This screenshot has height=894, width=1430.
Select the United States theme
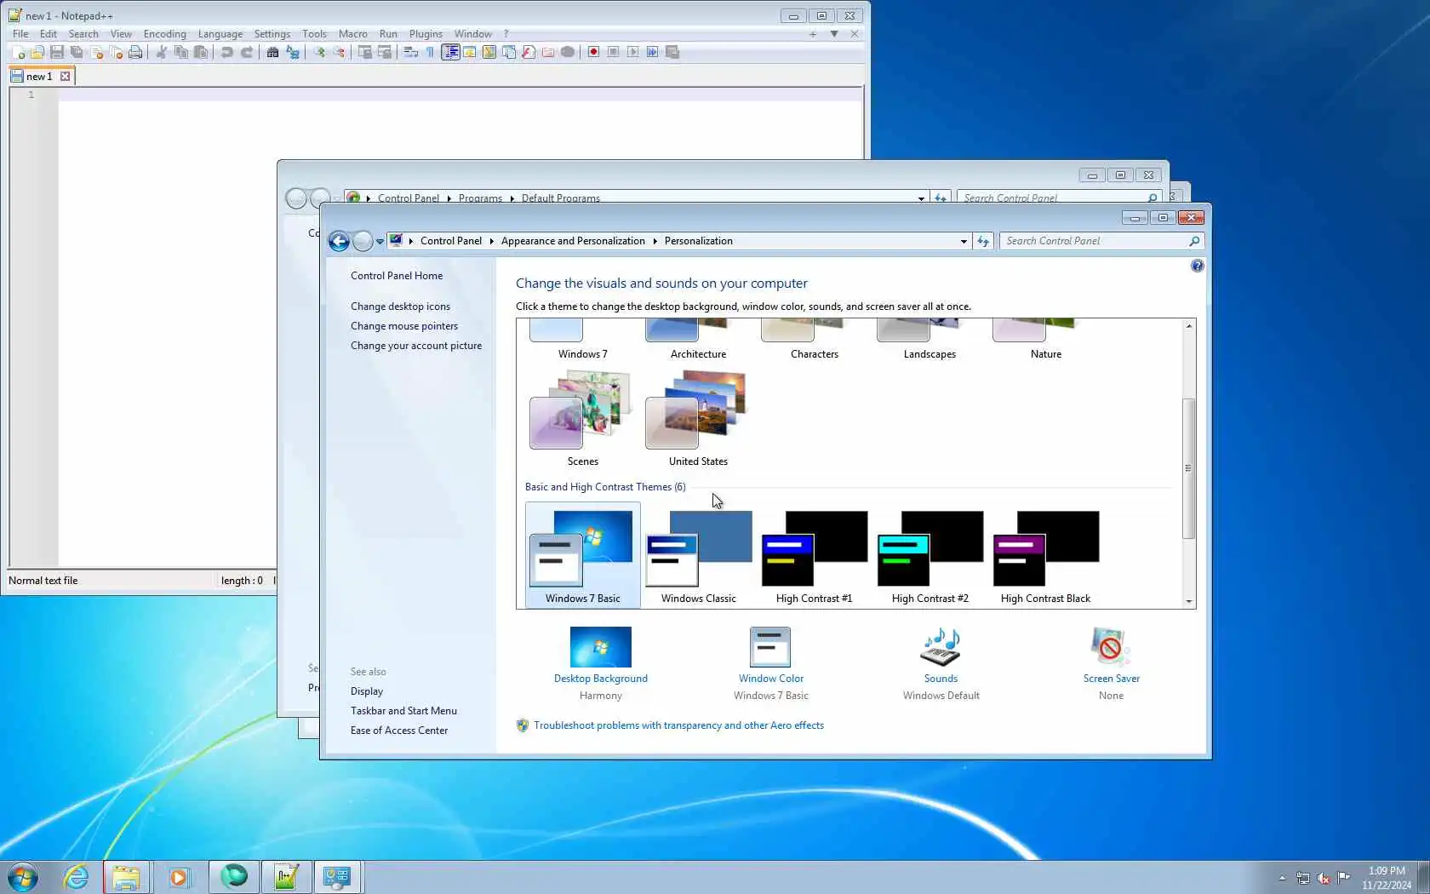tap(698, 419)
